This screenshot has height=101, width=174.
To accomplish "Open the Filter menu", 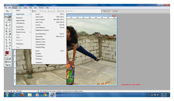I will tap(30, 8).
